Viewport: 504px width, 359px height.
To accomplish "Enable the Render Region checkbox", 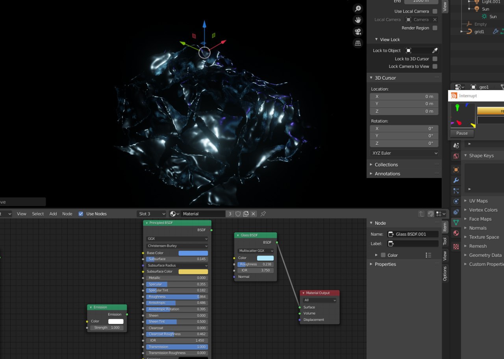I will coord(435,28).
